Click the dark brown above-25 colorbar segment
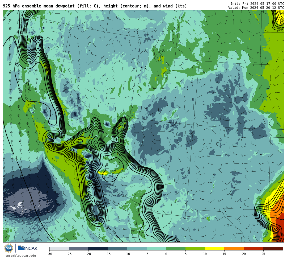Viewport: 287px width, 259px height. tap(273, 249)
